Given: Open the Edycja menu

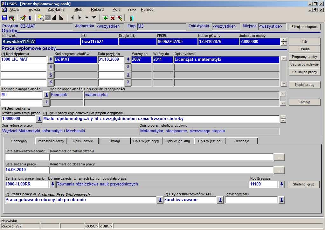Looking at the screenshot, I should tap(34, 10).
